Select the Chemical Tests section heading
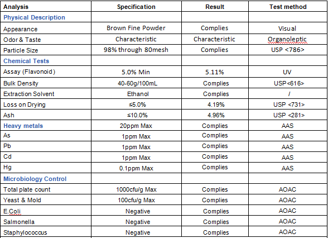Viewport: 328px width, 238px height. point(26,61)
